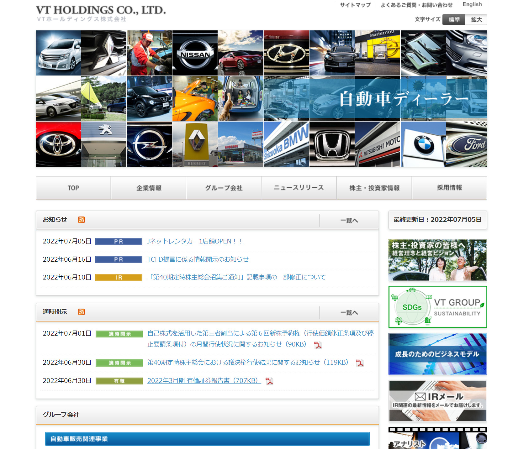
Task: Open the 企業情報 navigation tab
Action: [x=149, y=188]
